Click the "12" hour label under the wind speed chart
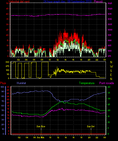118x141 pixels. click(57, 60)
